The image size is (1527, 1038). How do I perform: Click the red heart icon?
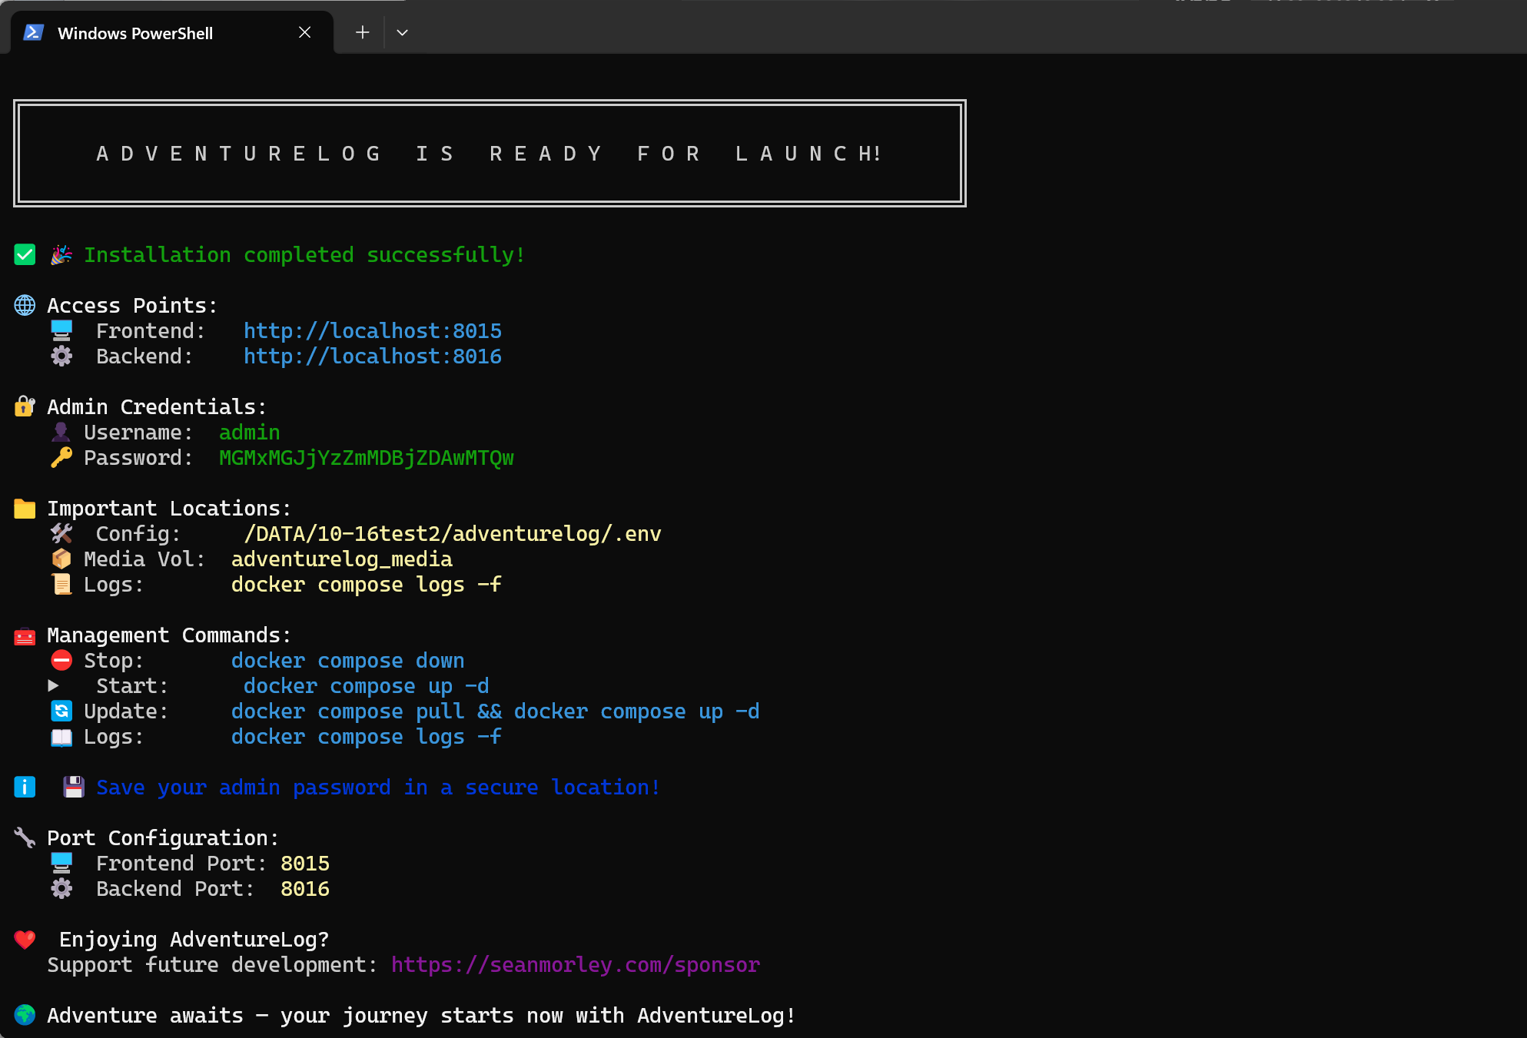(x=25, y=939)
